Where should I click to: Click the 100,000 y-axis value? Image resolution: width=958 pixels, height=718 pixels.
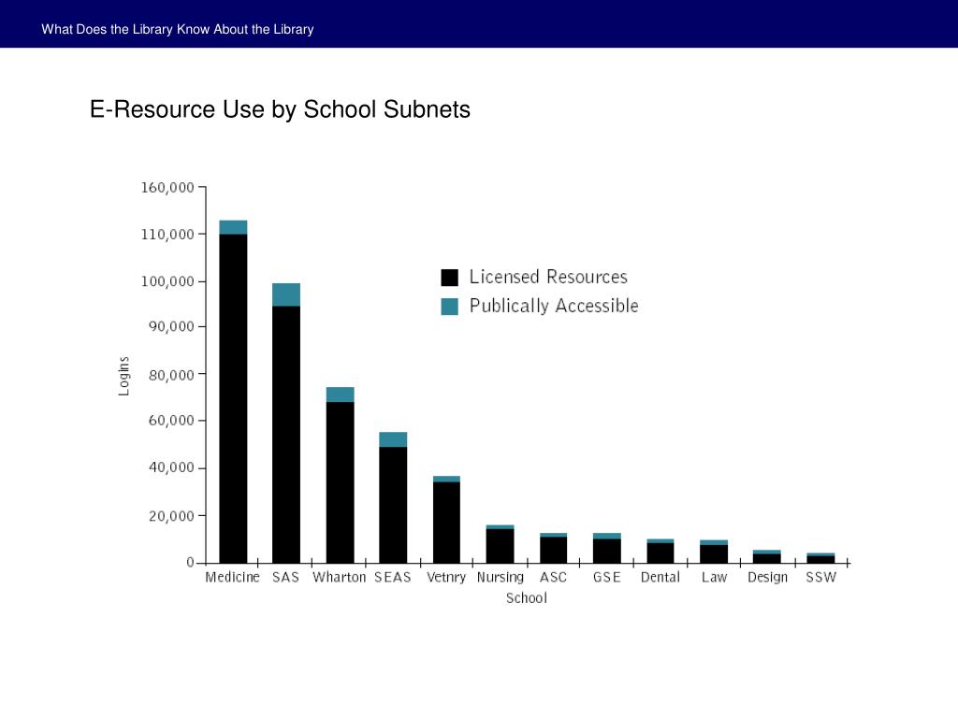[x=167, y=281]
